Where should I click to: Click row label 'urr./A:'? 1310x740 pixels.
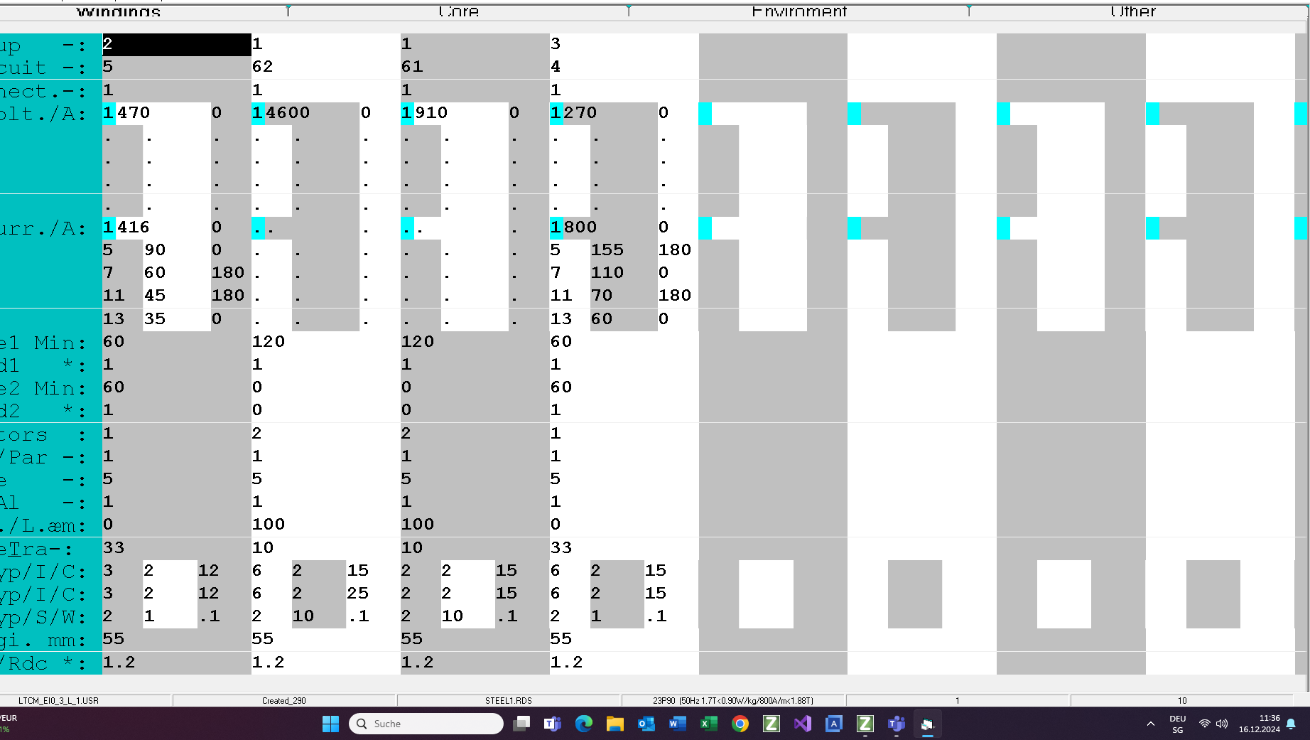pos(43,229)
